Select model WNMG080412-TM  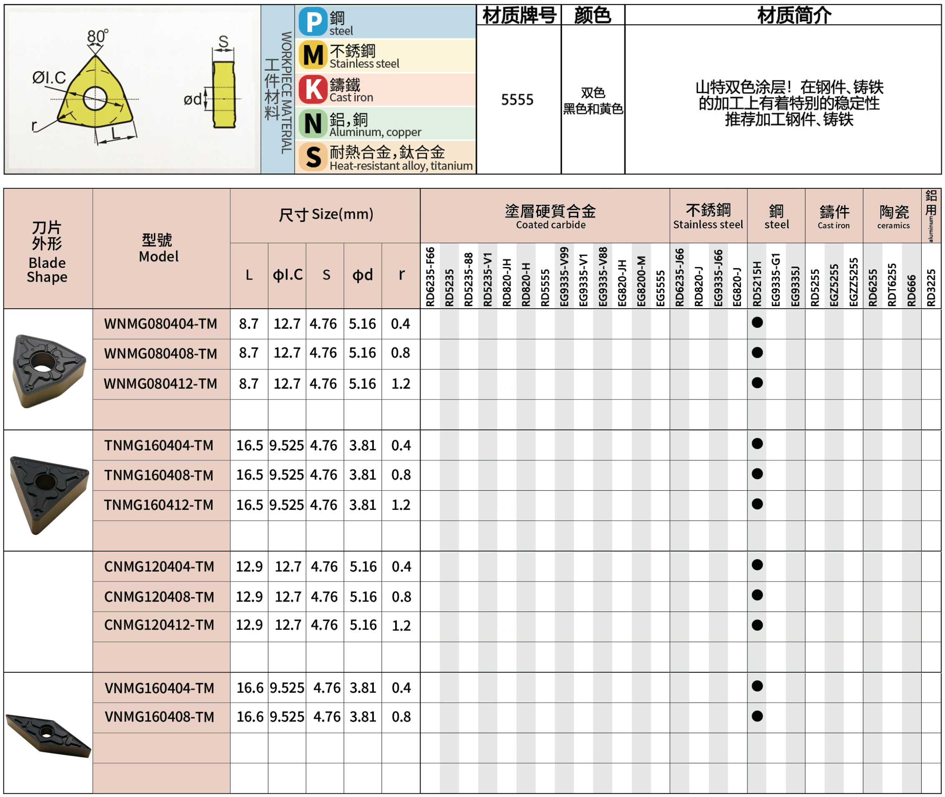160,384
